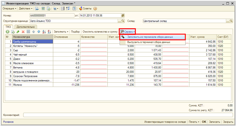Click the sort descending icon
Viewport: 236px width, 126px height.
coord(49,32)
